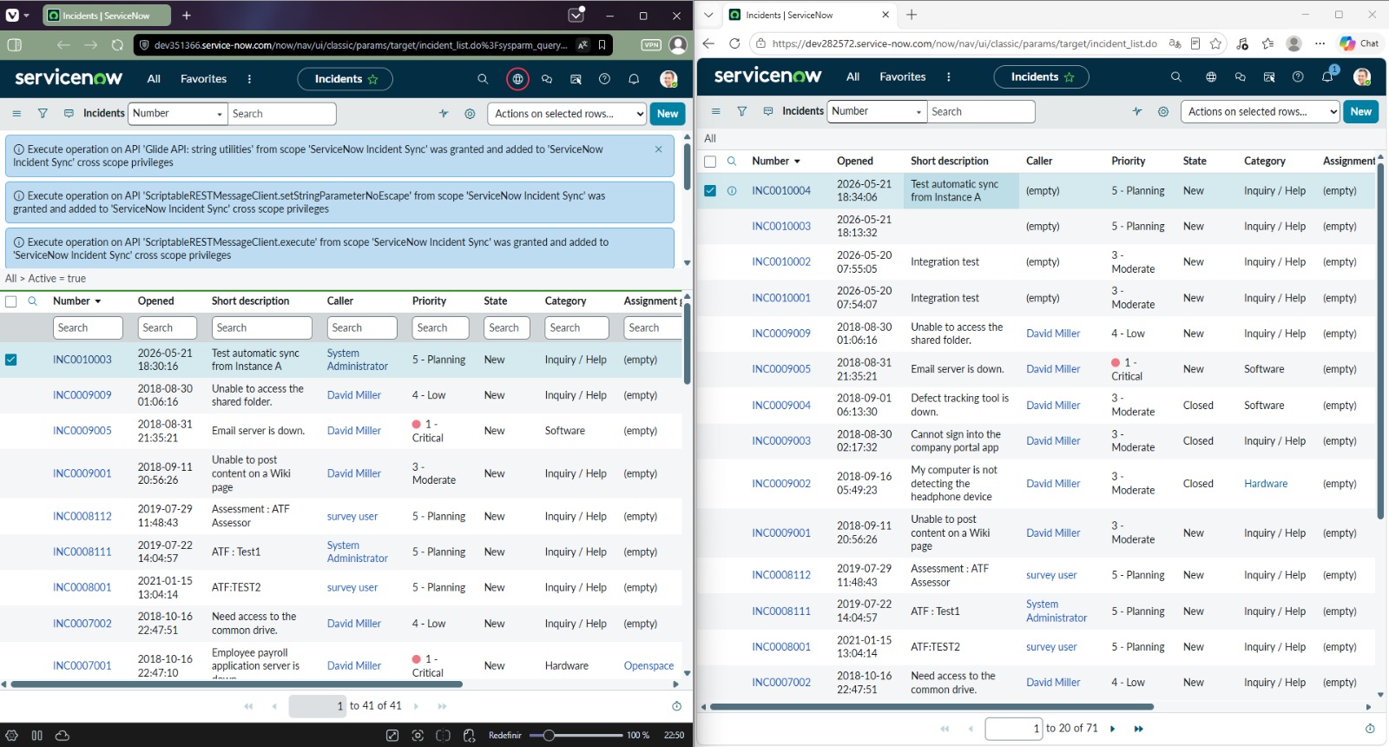This screenshot has height=747, width=1389.
Task: Reload the page in right browser
Action: (x=734, y=43)
